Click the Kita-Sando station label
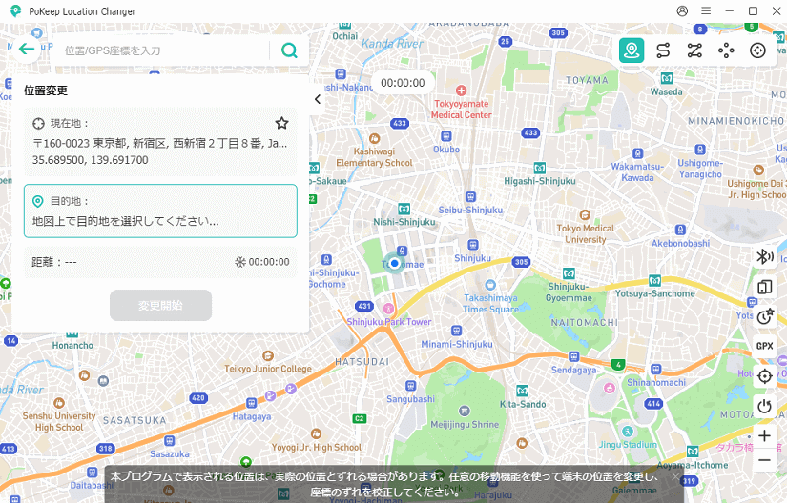 pos(523,404)
